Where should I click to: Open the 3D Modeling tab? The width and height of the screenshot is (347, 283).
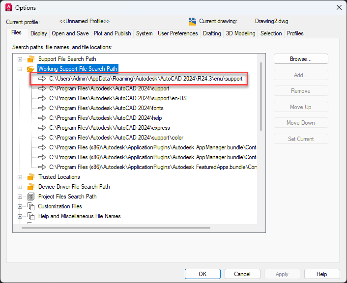click(x=240, y=33)
